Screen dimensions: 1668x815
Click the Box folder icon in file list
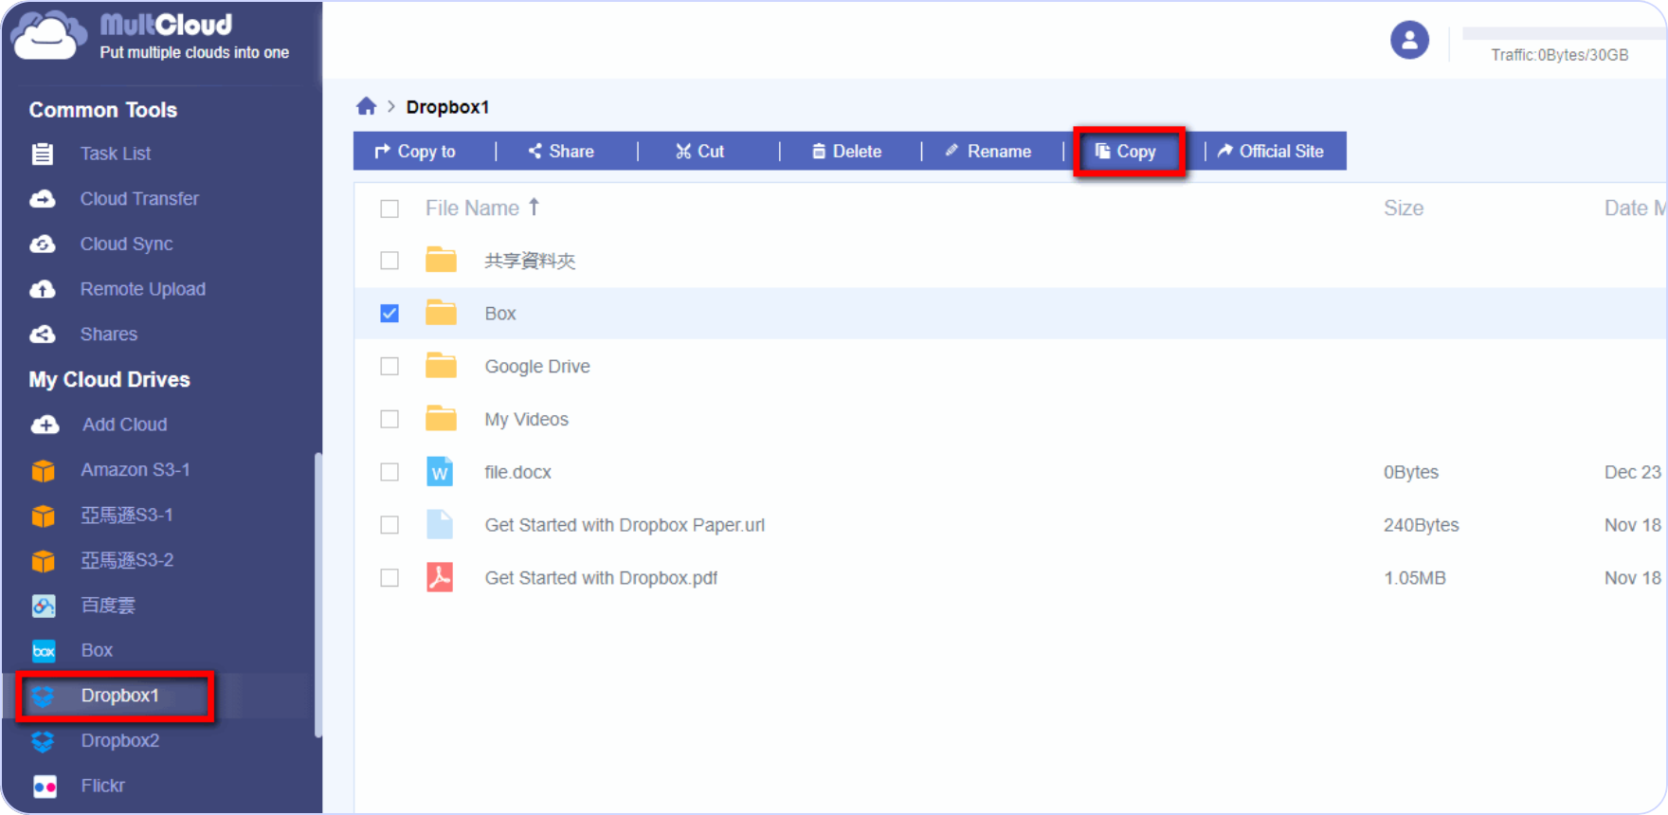click(441, 313)
